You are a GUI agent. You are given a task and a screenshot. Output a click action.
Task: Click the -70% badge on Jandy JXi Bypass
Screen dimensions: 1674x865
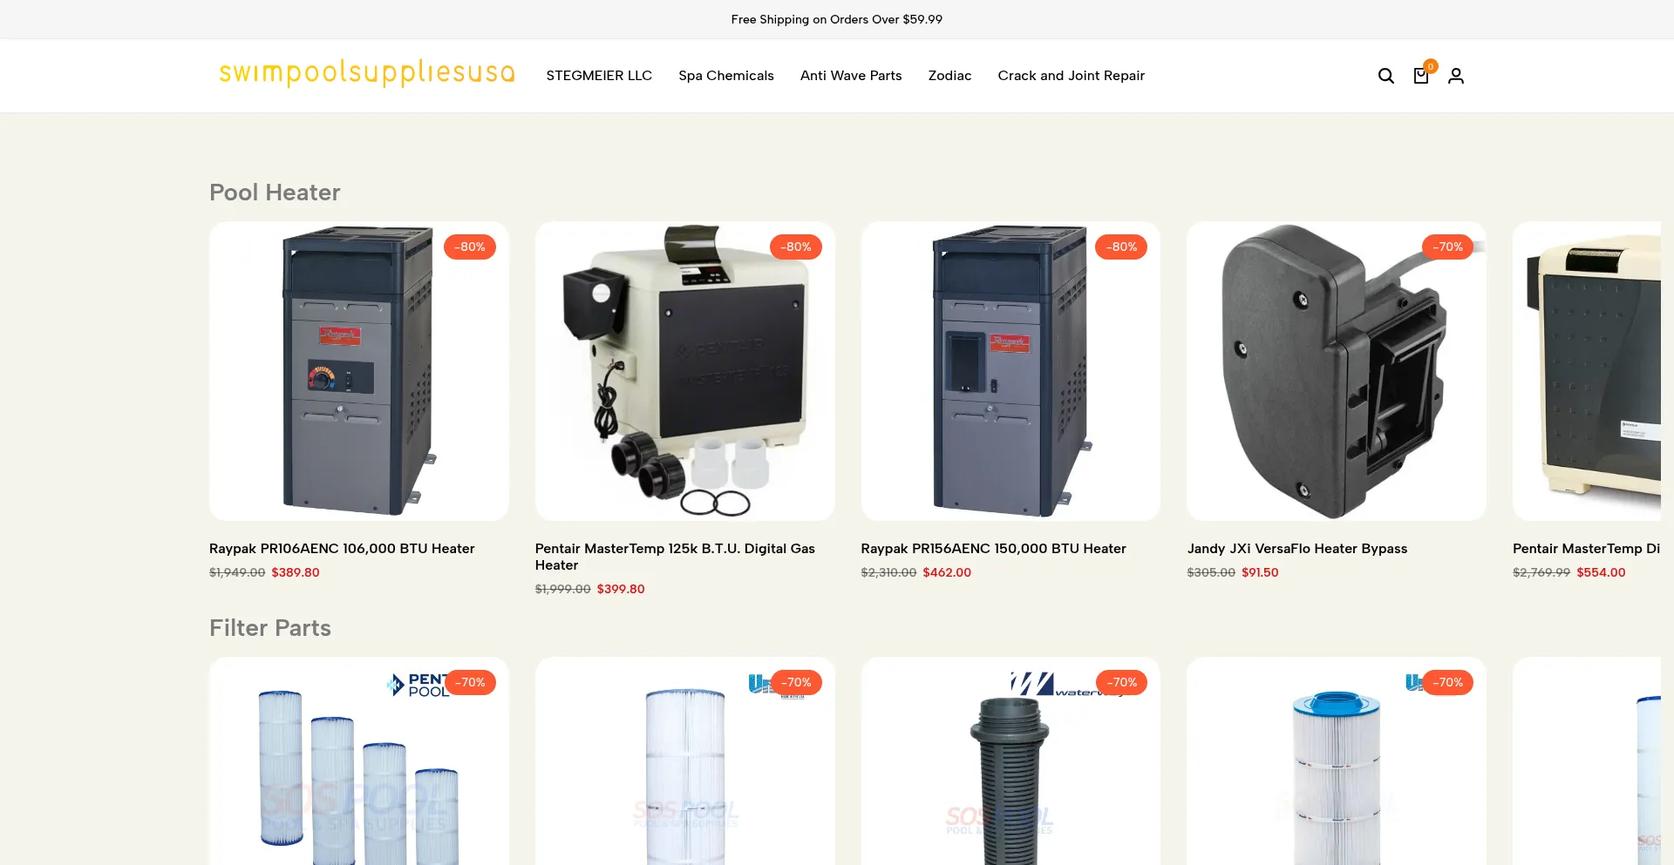[x=1448, y=247]
